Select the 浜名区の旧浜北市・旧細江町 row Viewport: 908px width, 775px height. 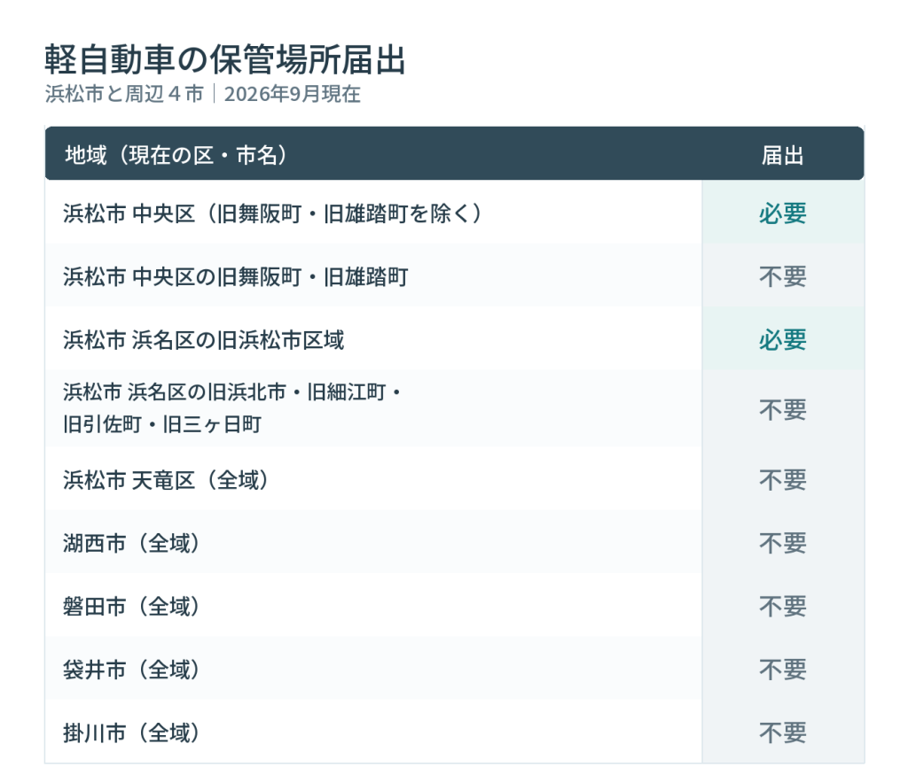[x=455, y=408]
